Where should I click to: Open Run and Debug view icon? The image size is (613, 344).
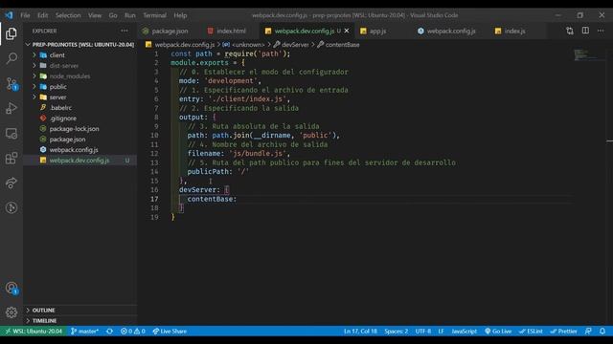click(x=11, y=108)
